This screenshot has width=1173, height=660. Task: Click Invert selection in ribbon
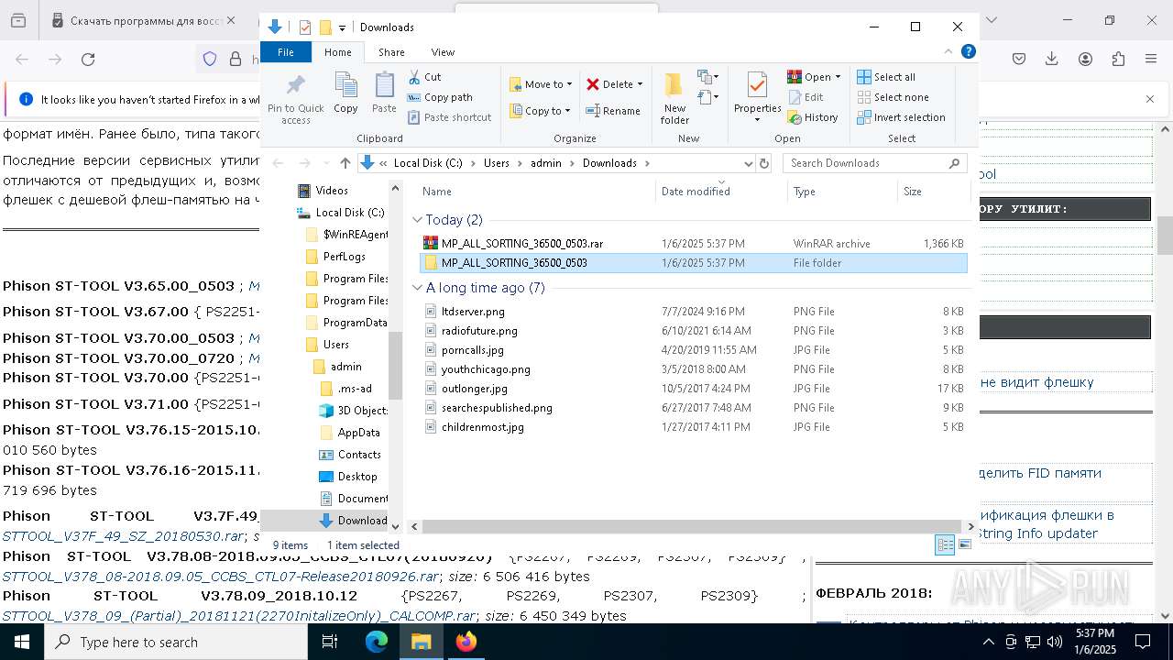(901, 117)
